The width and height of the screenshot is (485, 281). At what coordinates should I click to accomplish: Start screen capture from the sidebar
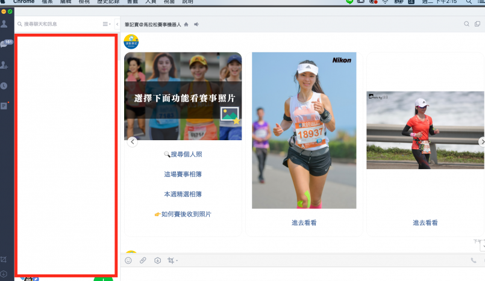click(4, 259)
